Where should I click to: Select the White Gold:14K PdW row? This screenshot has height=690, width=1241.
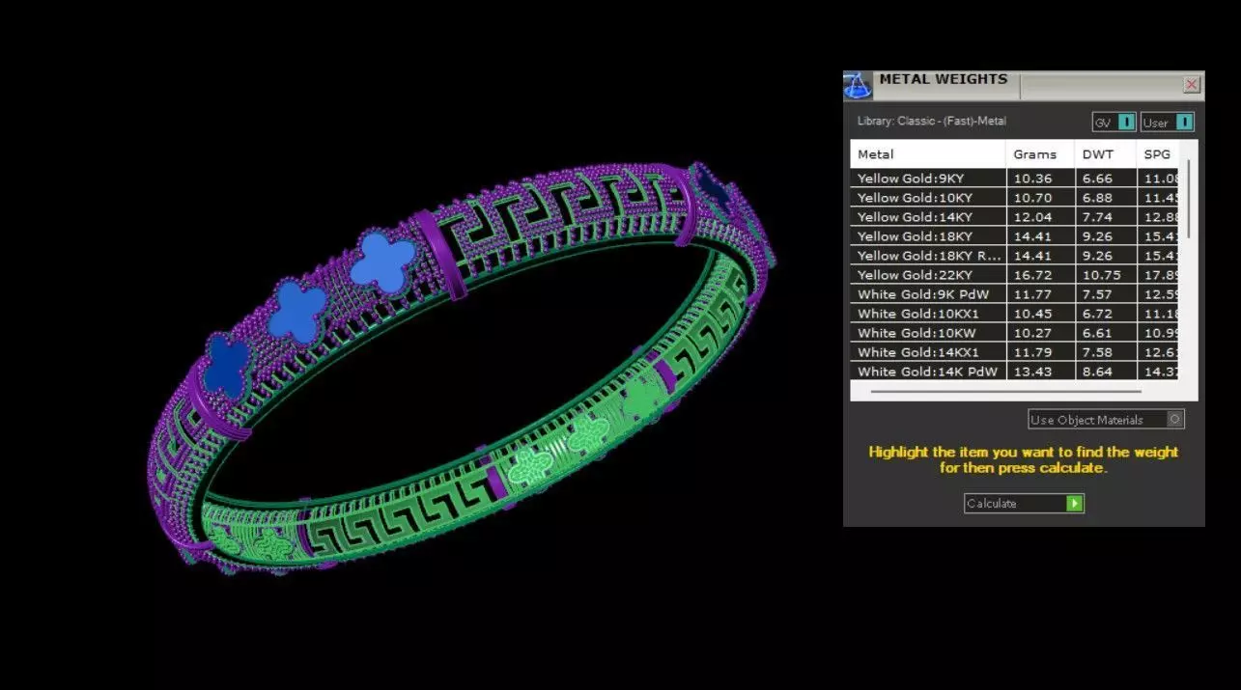point(1014,372)
